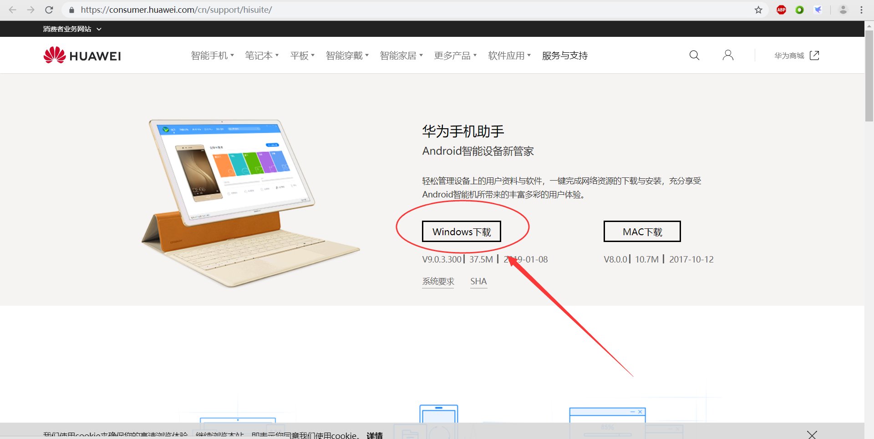Open Chrome's three-dot menu
This screenshot has height=439, width=874.
pyautogui.click(x=861, y=10)
